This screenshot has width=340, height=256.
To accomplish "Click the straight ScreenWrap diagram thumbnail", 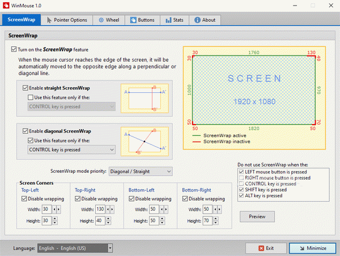I will [x=144, y=99].
